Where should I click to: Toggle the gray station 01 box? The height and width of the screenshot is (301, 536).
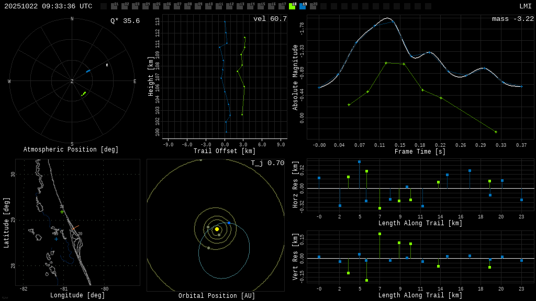pyautogui.click(x=114, y=6)
